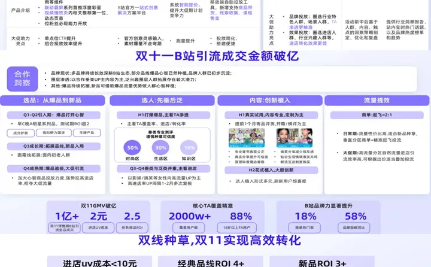Viewport: 431px width, 267px height.
Task: Click the 88% figure
Action: click(x=241, y=216)
